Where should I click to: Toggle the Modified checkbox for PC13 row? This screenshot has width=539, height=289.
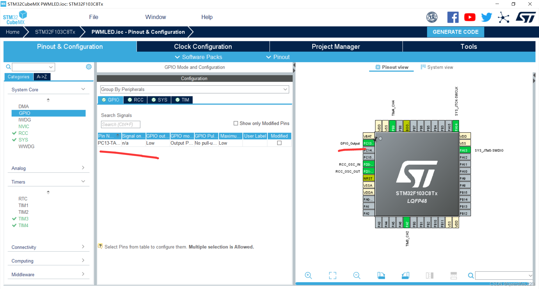click(x=279, y=143)
